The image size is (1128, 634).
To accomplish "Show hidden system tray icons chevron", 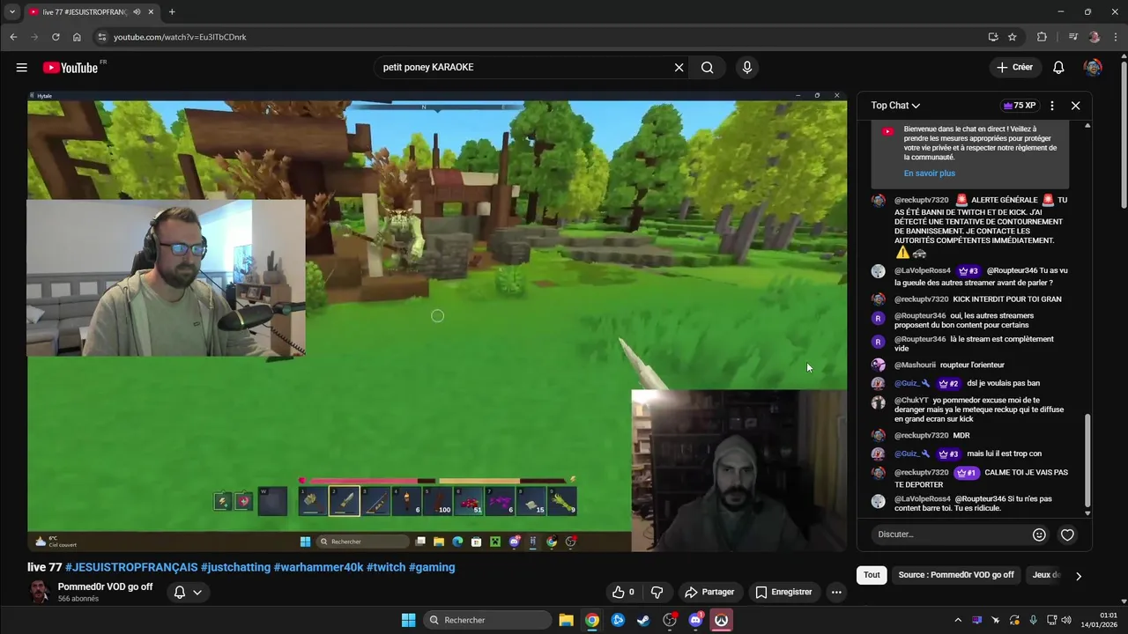I will pos(958,620).
